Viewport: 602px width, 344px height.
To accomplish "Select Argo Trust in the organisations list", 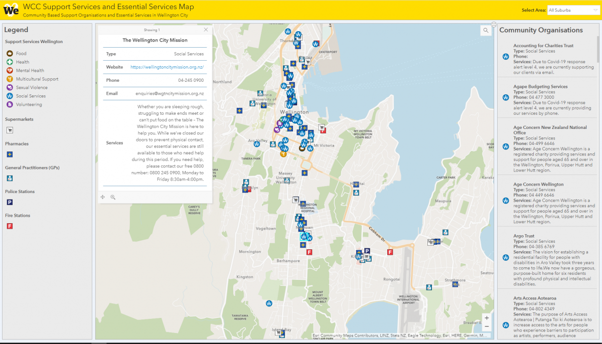I will coord(524,236).
